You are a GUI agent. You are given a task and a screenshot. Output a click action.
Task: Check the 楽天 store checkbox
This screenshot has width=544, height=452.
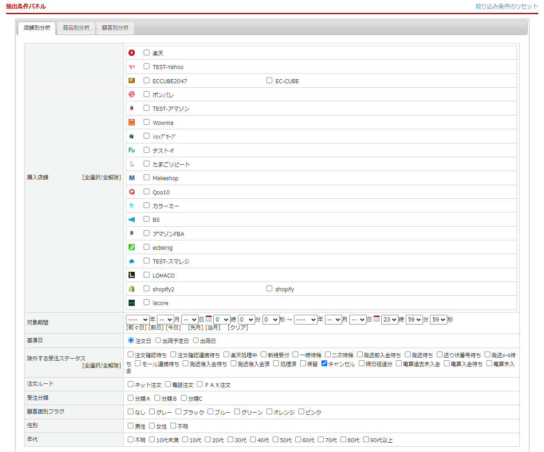146,53
